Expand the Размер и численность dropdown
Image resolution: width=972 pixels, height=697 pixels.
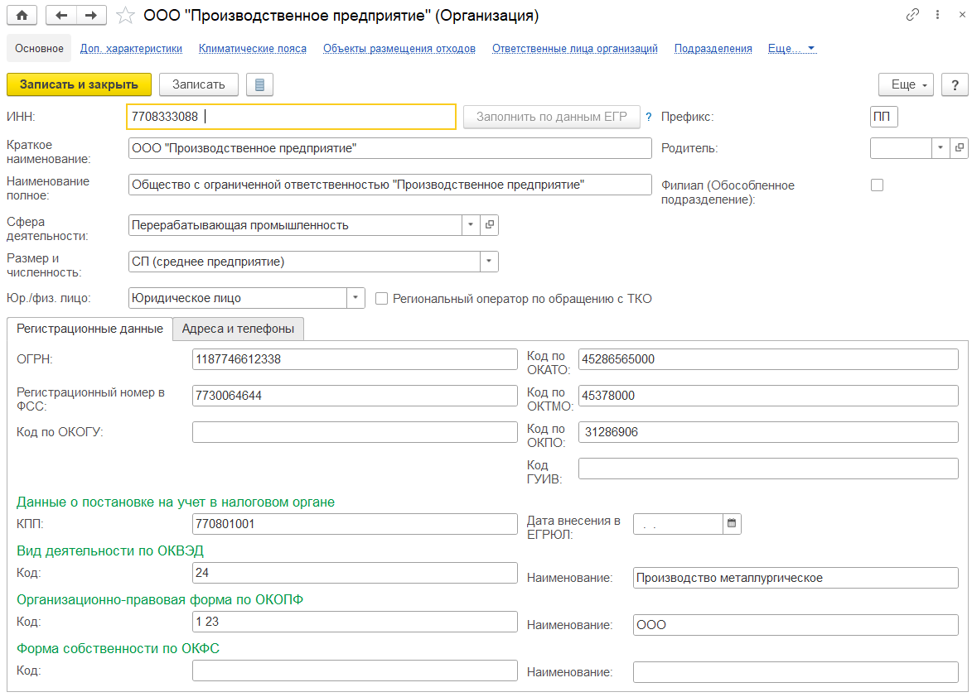pos(489,262)
